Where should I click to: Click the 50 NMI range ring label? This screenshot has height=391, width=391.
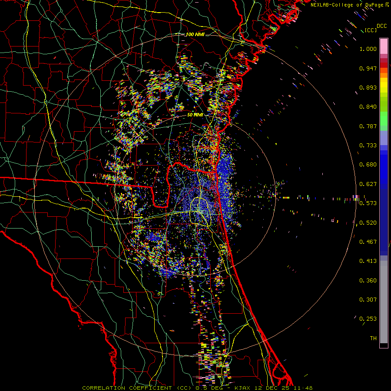195,115
